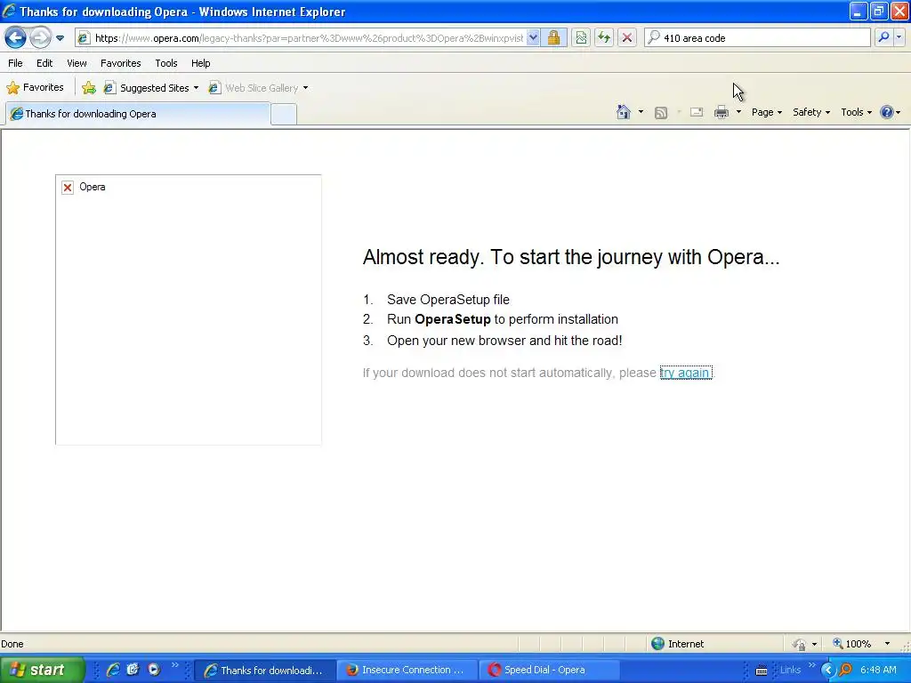Click the Windows start button
Image resolution: width=911 pixels, height=683 pixels.
pos(43,670)
